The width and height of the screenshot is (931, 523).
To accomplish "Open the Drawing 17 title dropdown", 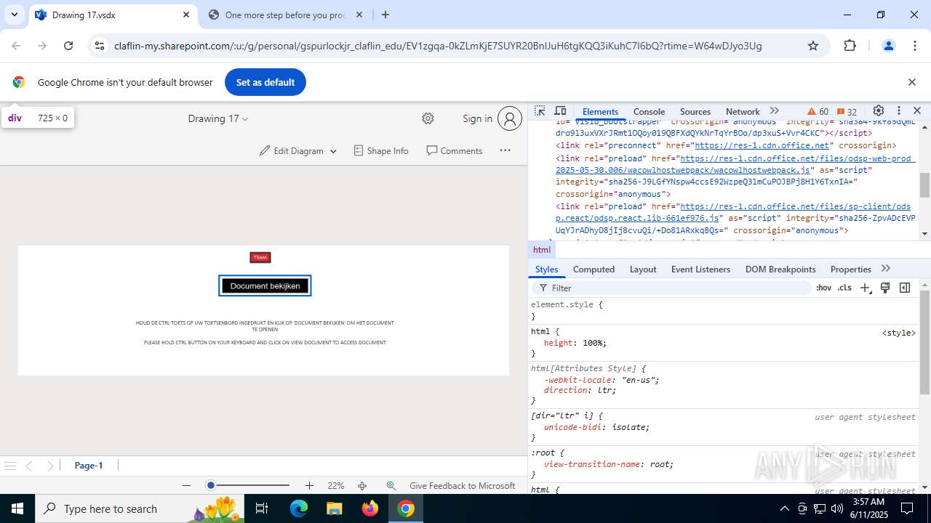I will pos(217,118).
